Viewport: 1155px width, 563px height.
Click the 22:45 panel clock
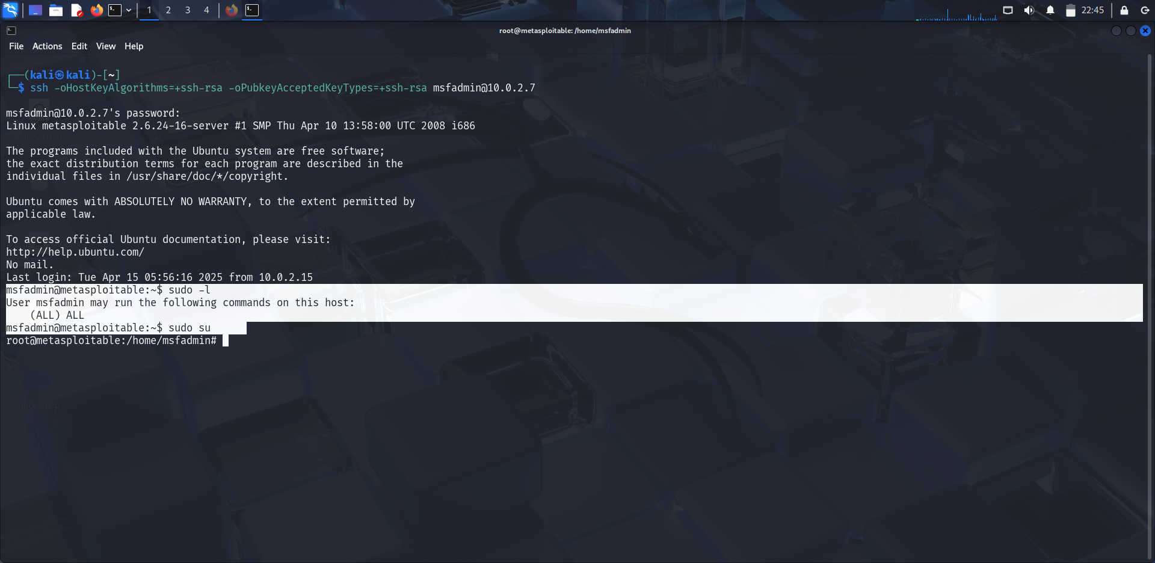1092,10
